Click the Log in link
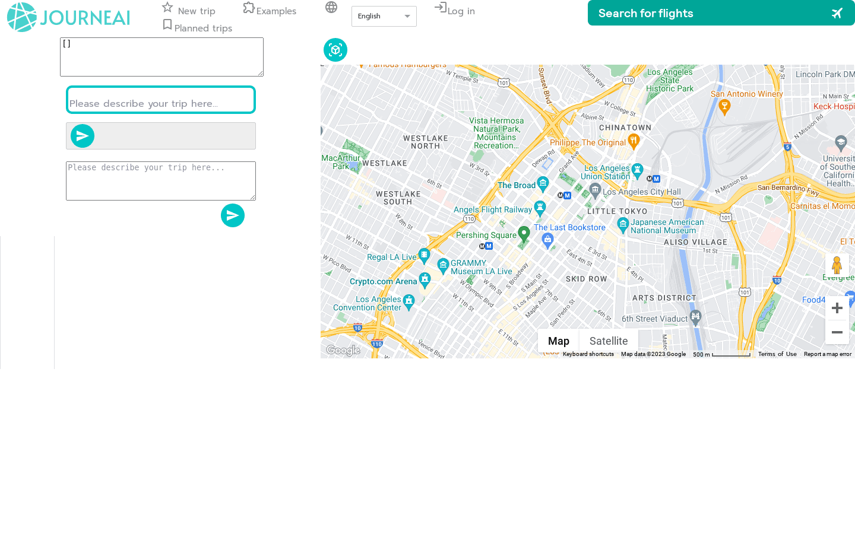 (455, 11)
